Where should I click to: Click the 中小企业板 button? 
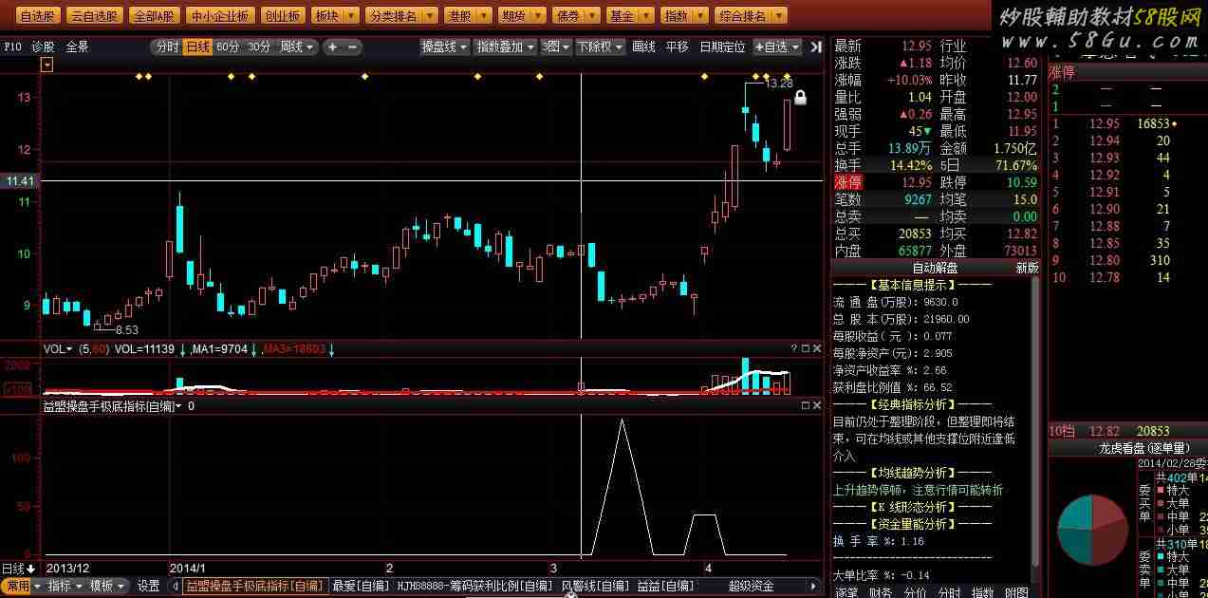(x=220, y=16)
